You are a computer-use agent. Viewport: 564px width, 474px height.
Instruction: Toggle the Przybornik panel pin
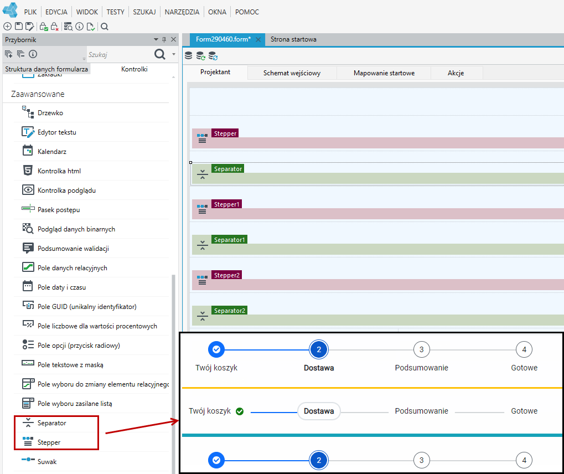164,39
